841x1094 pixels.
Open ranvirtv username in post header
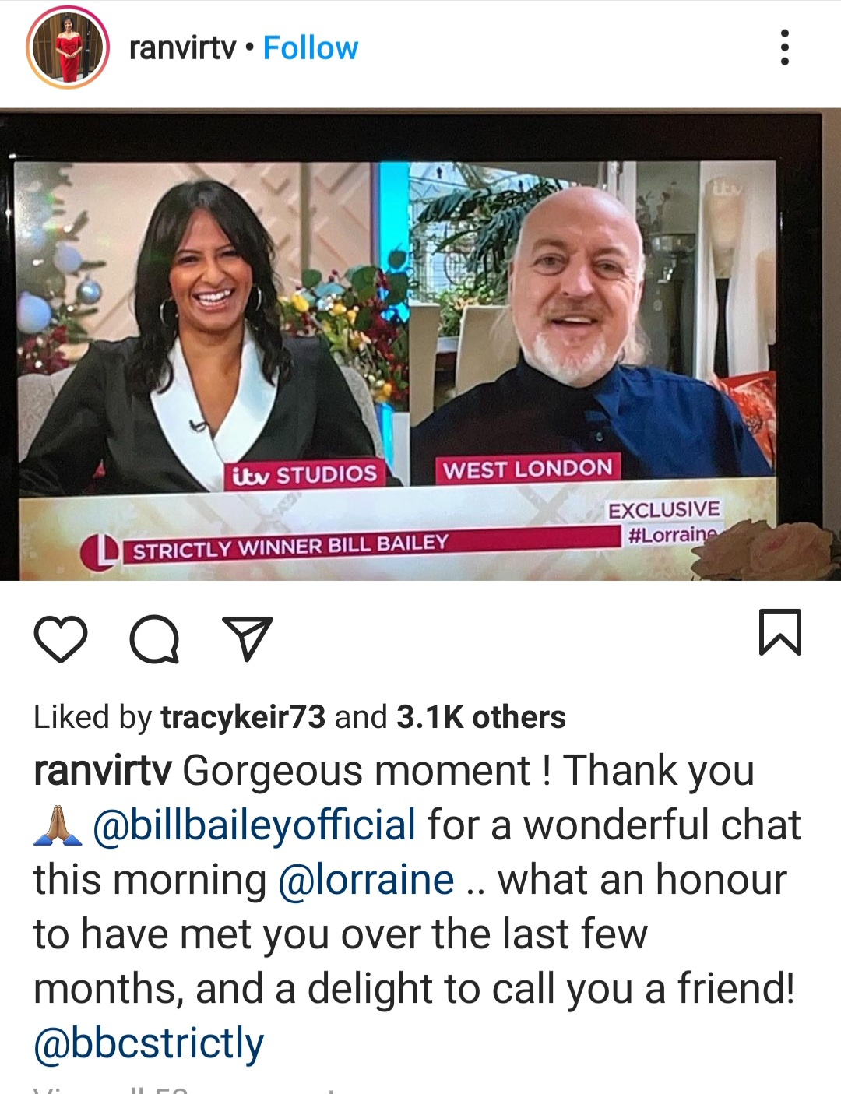pyautogui.click(x=182, y=48)
